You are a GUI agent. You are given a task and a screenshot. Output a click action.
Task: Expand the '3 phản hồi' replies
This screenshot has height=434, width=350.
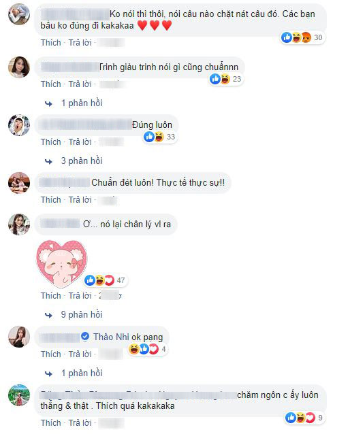tap(82, 161)
